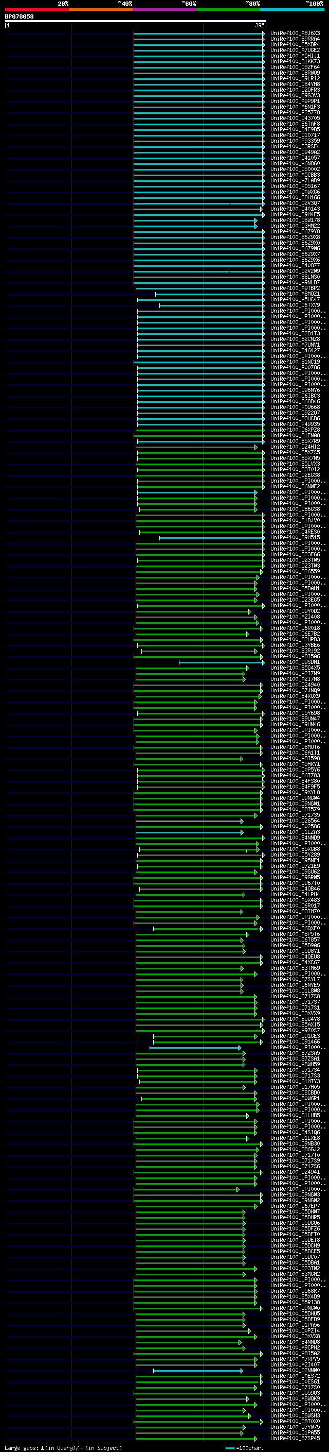Open the UniRef100_Q6TXV9 entry

pyautogui.click(x=295, y=305)
